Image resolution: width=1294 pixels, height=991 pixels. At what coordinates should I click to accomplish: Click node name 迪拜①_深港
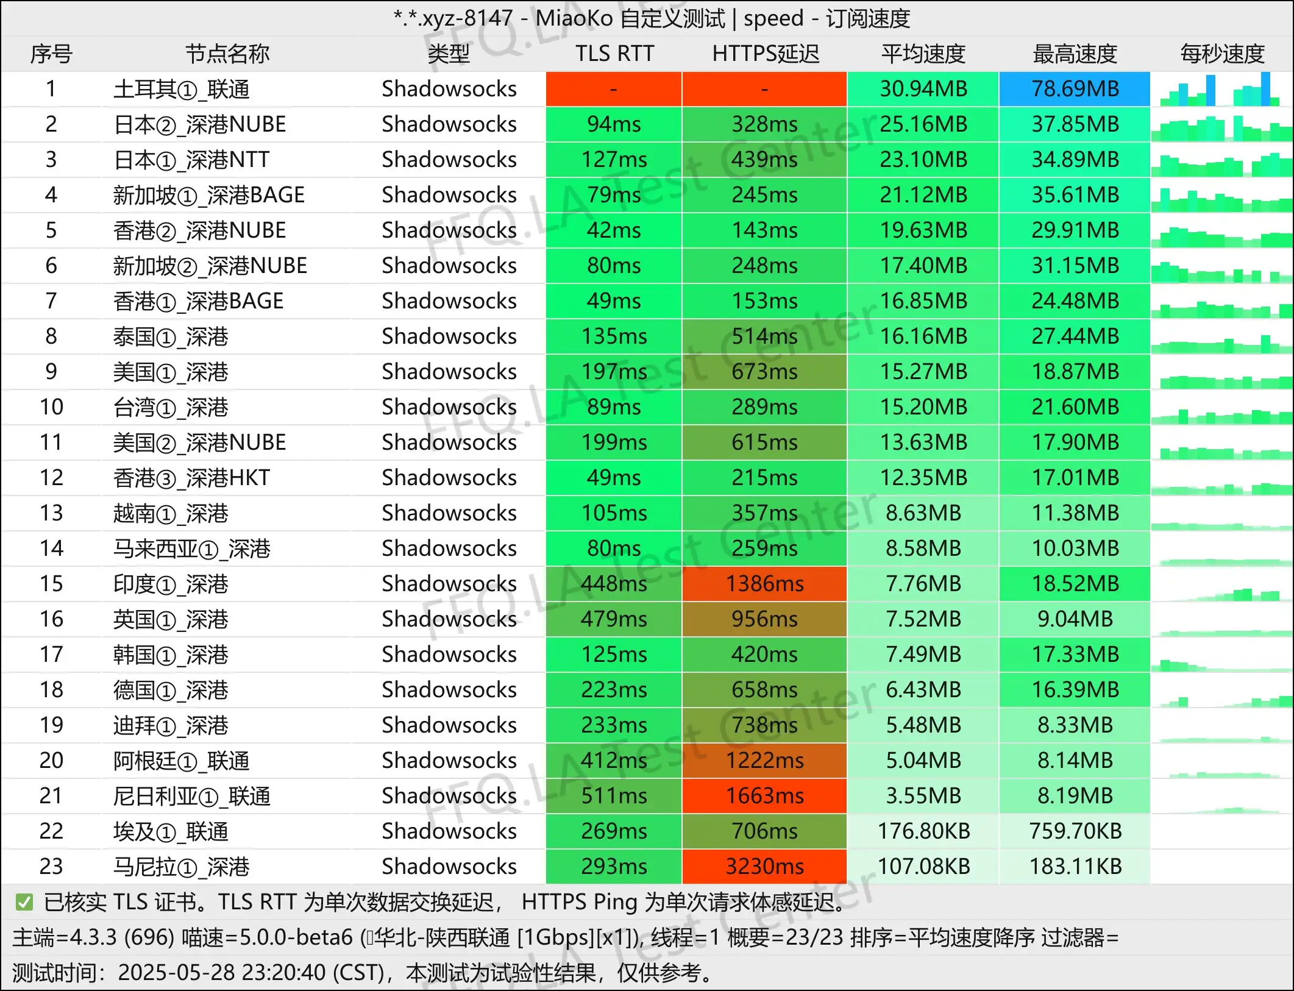click(x=171, y=726)
